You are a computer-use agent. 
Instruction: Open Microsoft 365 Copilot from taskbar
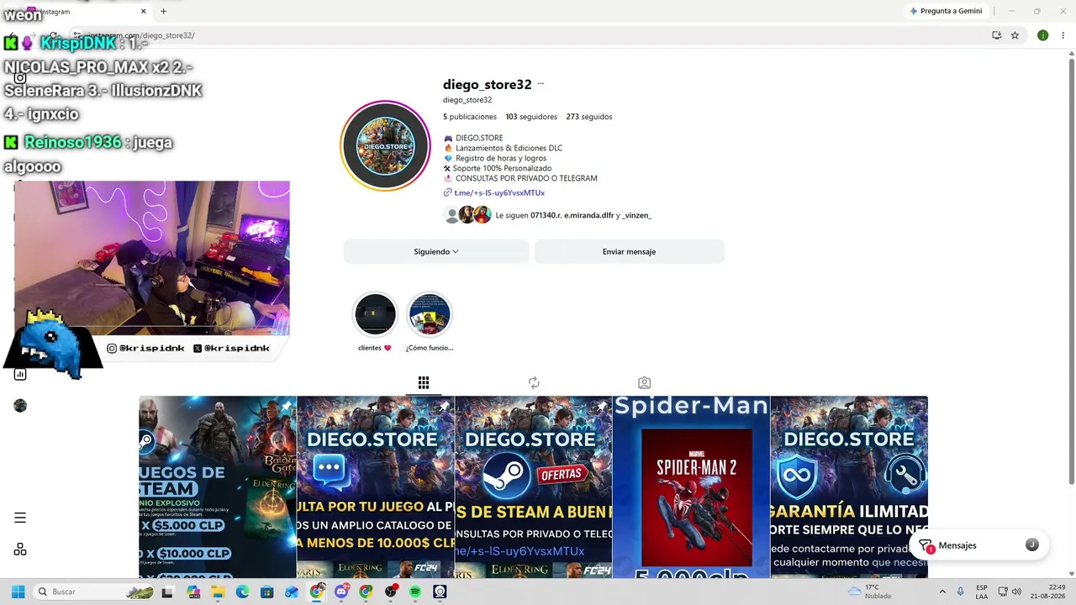coord(193,592)
